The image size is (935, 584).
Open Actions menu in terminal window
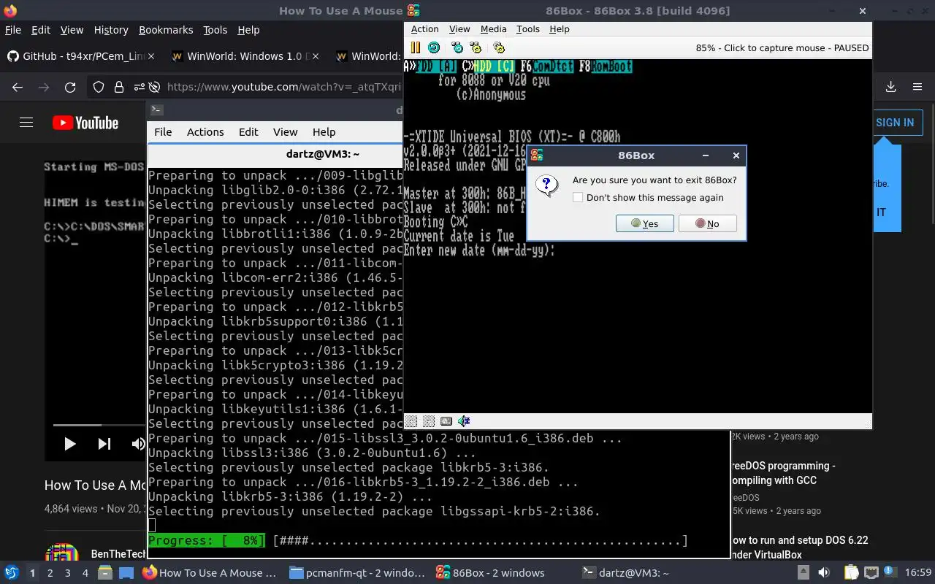205,132
